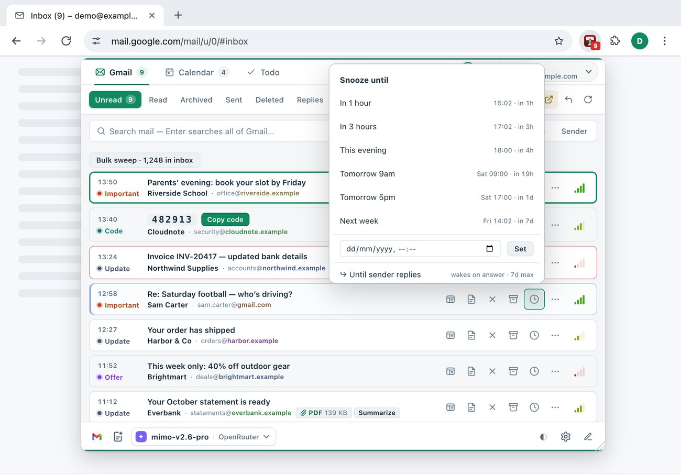
Task: Open the Chrome three-dot menu
Action: coord(664,41)
